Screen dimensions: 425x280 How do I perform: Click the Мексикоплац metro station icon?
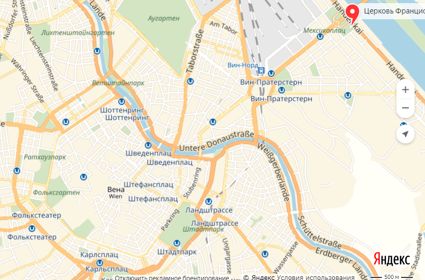(320, 36)
